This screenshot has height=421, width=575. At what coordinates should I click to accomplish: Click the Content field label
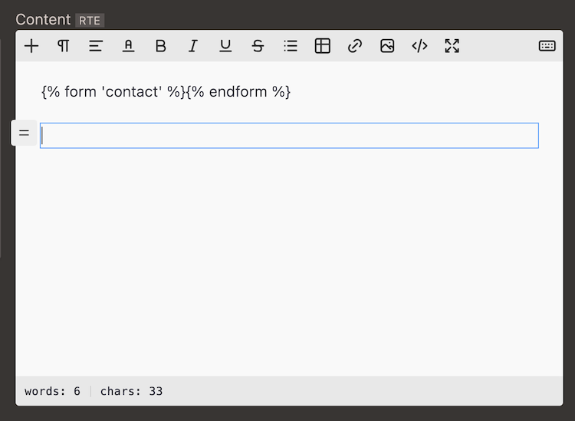coord(43,20)
